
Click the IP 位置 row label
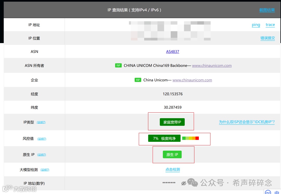coord(34,38)
